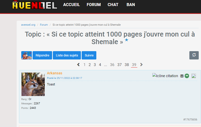Refresh the topic with the reload icon
201x127 pixels.
coord(194,55)
